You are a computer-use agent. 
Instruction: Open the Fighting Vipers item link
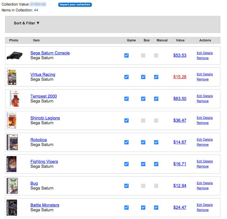(x=44, y=162)
